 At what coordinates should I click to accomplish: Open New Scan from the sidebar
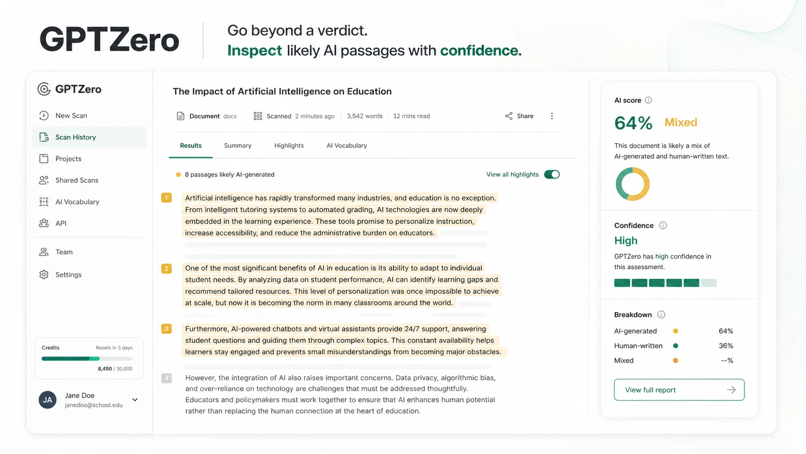pyautogui.click(x=89, y=115)
